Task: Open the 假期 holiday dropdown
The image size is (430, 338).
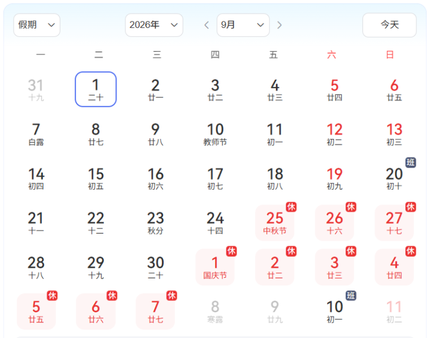Action: pyautogui.click(x=37, y=25)
